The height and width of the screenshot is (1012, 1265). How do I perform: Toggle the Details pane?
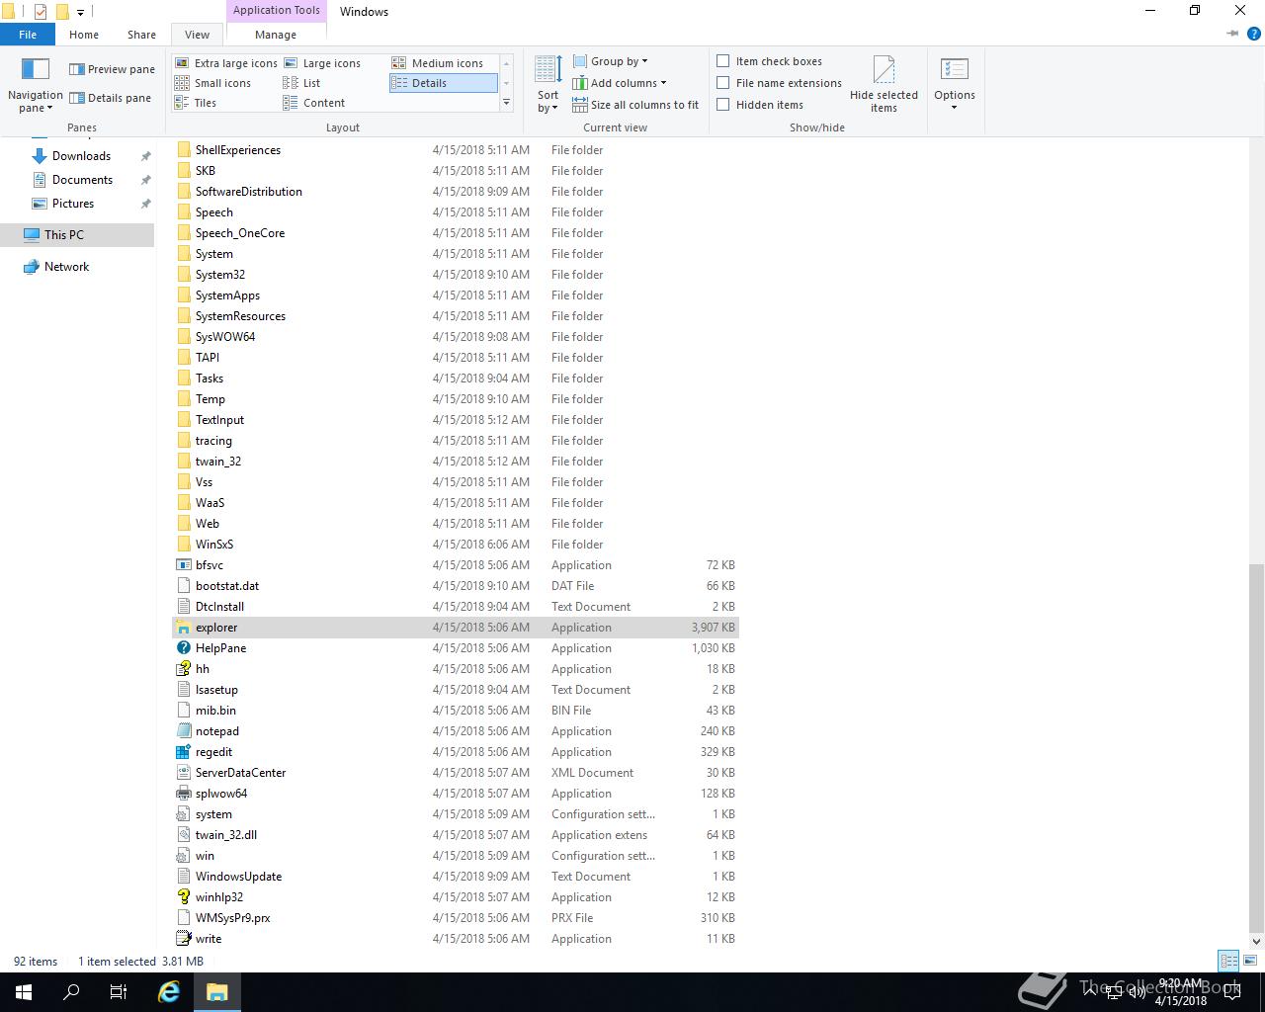(x=110, y=98)
